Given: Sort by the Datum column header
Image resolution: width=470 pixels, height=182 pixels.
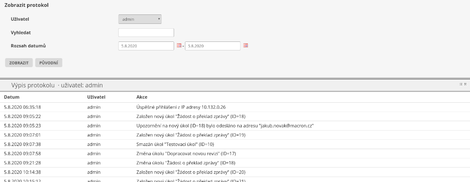Looking at the screenshot, I should [12, 97].
